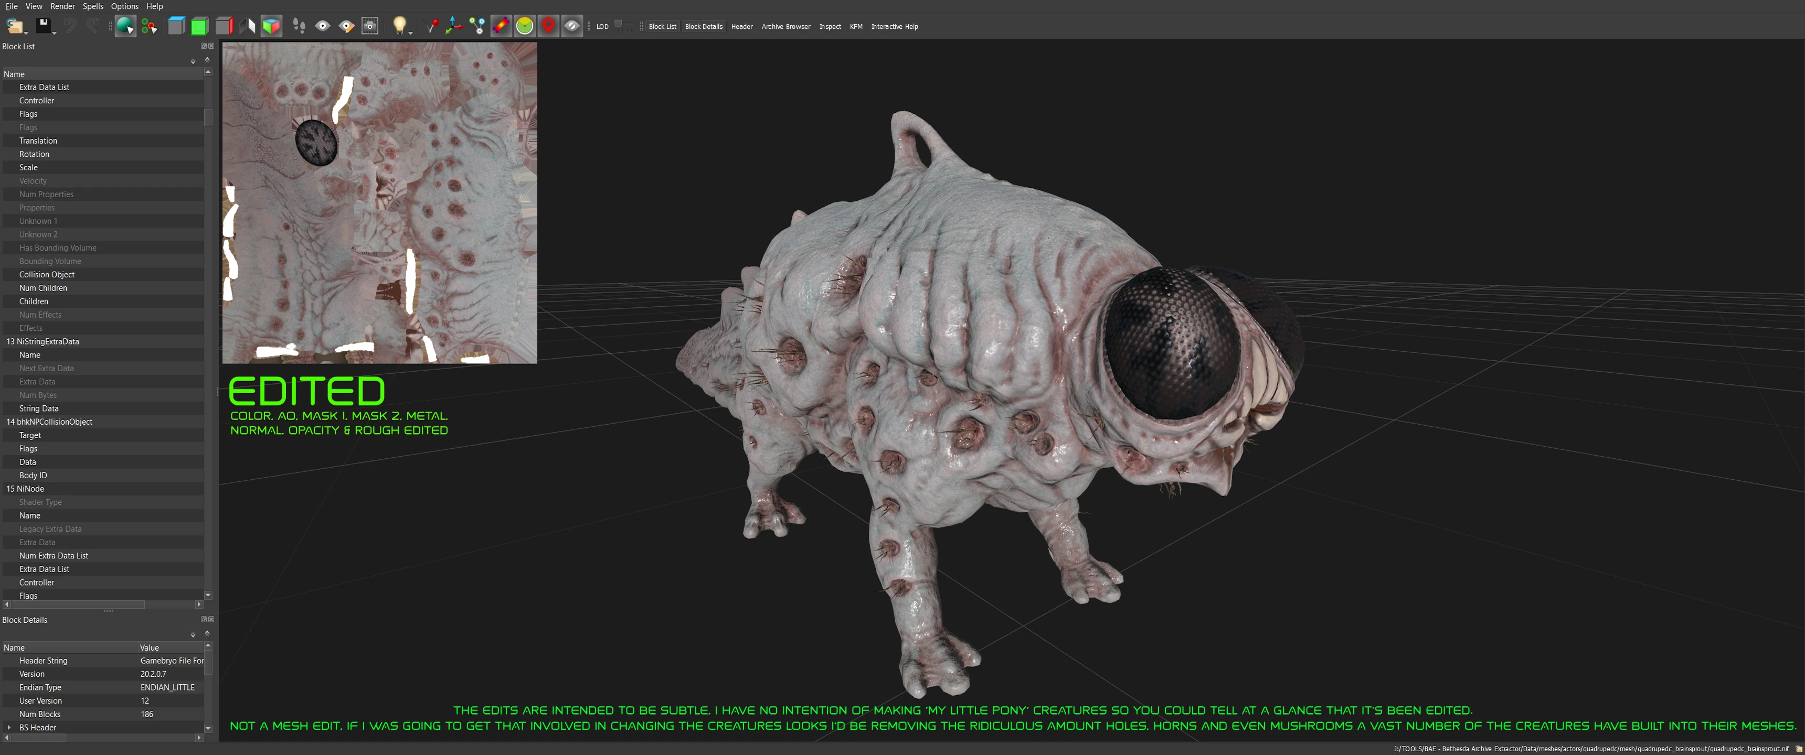
Task: Open the Options menu
Action: [x=125, y=6]
